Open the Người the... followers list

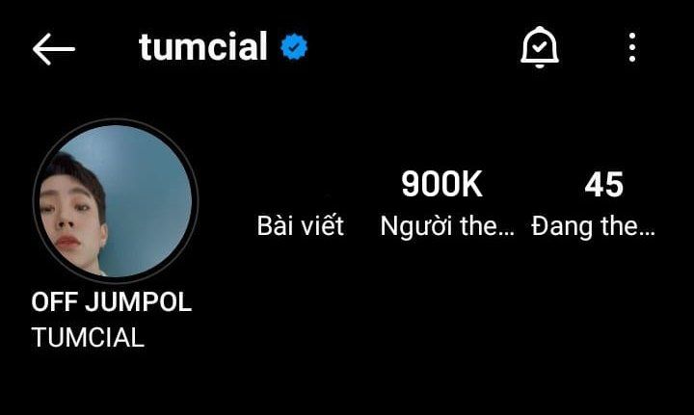447,226
